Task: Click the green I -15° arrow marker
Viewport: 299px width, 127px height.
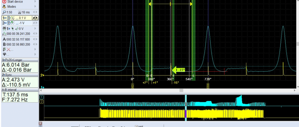Action: (x=178, y=70)
